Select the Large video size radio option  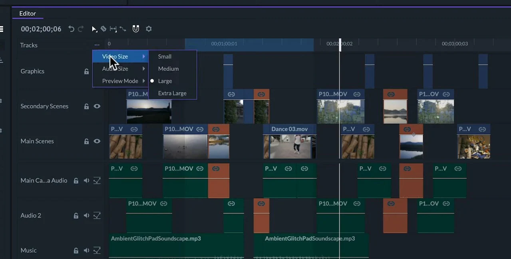tap(165, 81)
